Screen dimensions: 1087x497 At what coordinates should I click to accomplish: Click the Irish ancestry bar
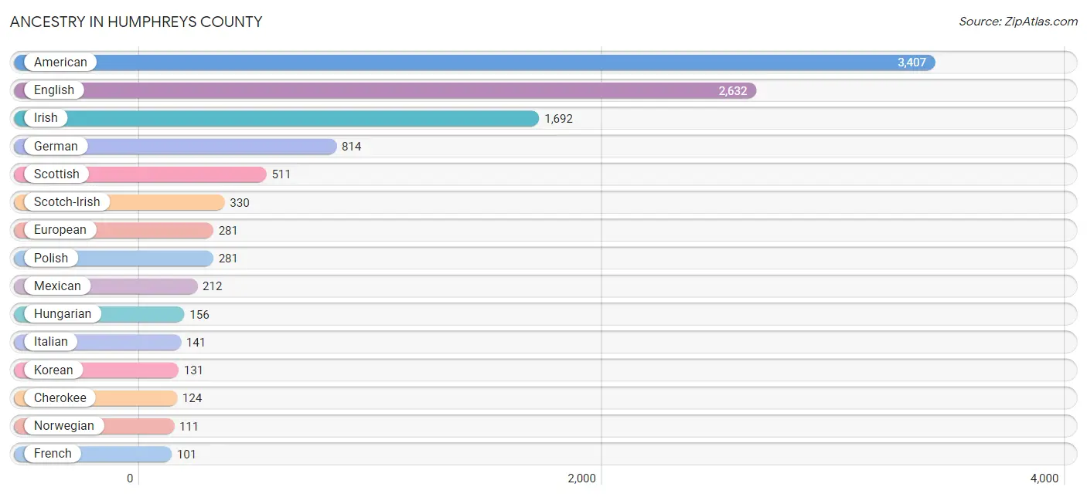click(x=276, y=118)
